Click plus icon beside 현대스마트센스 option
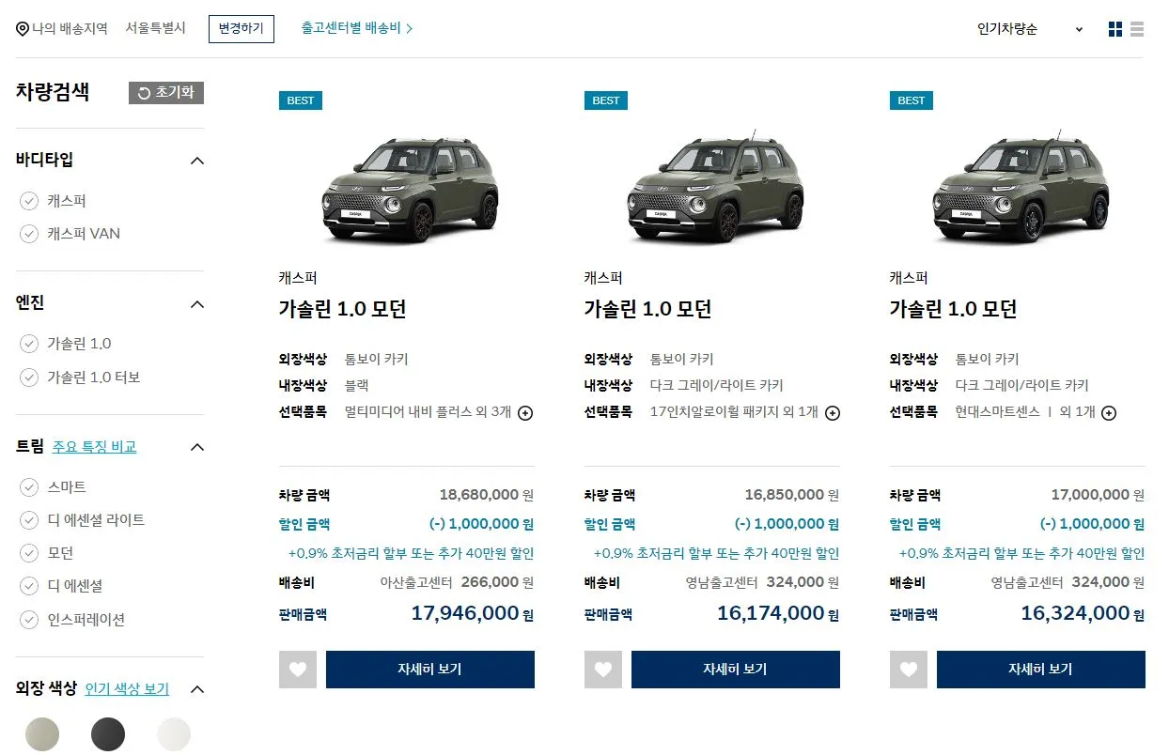Image resolution: width=1169 pixels, height=755 pixels. (x=1109, y=412)
